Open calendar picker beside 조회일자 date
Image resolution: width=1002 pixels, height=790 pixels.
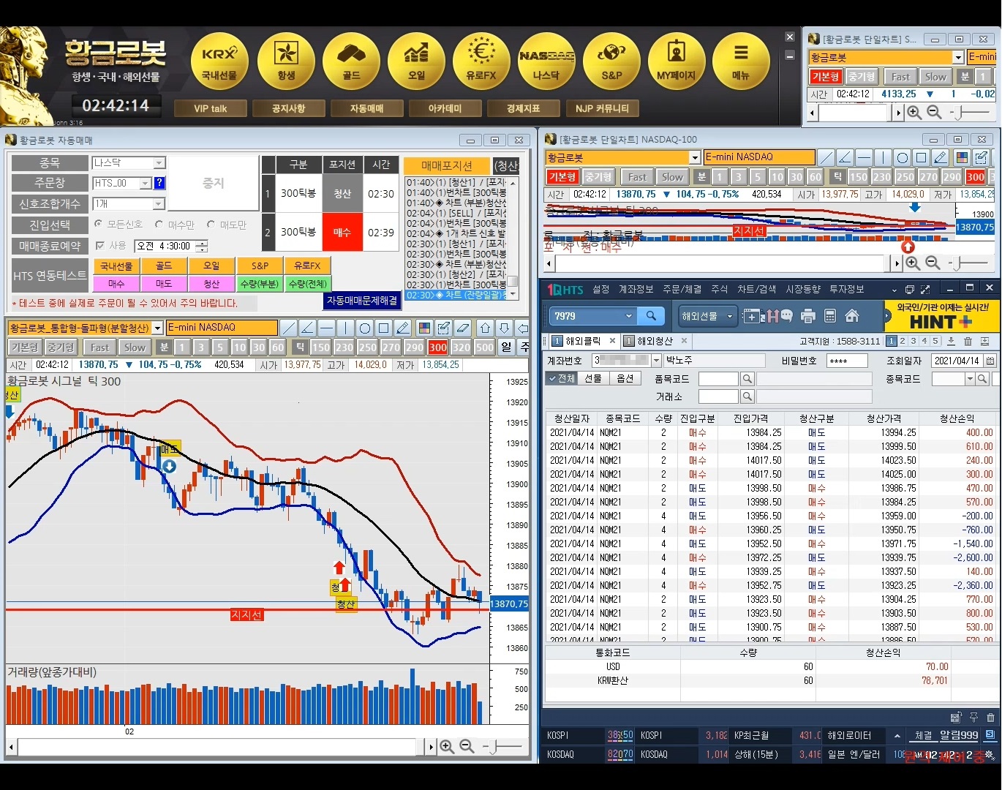[990, 361]
